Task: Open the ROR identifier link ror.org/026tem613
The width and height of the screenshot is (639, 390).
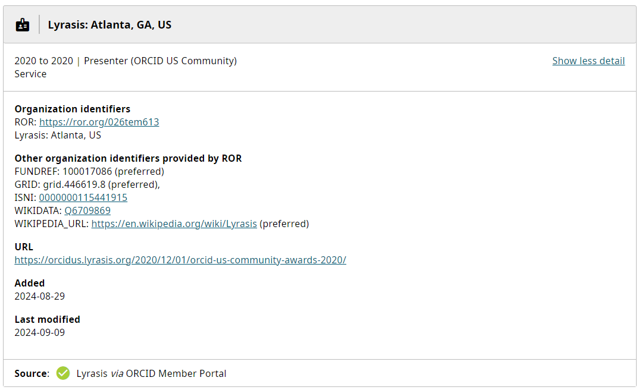Action: click(x=99, y=122)
